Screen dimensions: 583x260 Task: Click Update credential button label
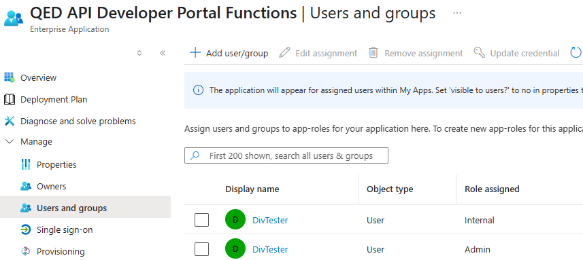coord(524,54)
